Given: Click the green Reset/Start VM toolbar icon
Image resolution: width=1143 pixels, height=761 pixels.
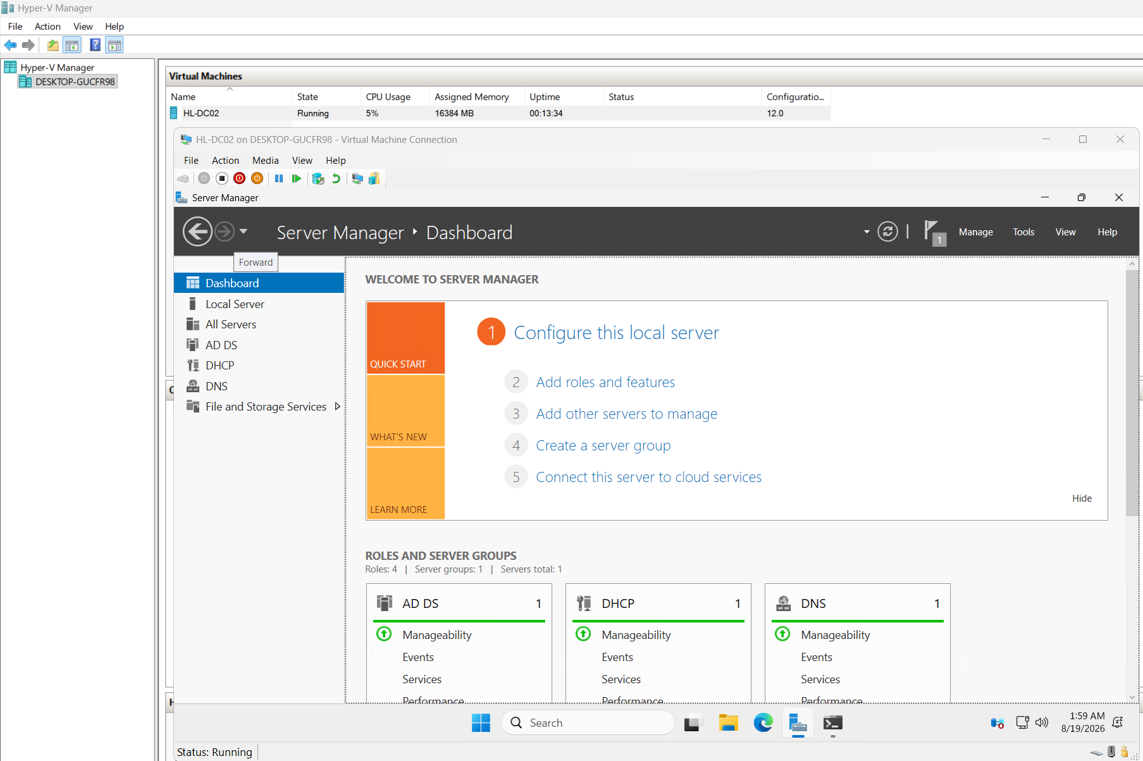Looking at the screenshot, I should 296,178.
